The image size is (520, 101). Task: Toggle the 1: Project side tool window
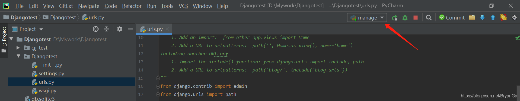click(x=4, y=40)
